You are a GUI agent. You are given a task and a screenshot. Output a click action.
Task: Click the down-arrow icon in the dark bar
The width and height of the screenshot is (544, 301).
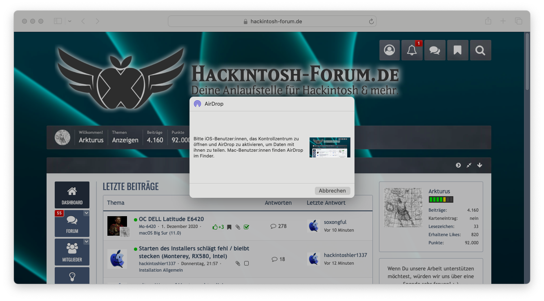pyautogui.click(x=479, y=165)
